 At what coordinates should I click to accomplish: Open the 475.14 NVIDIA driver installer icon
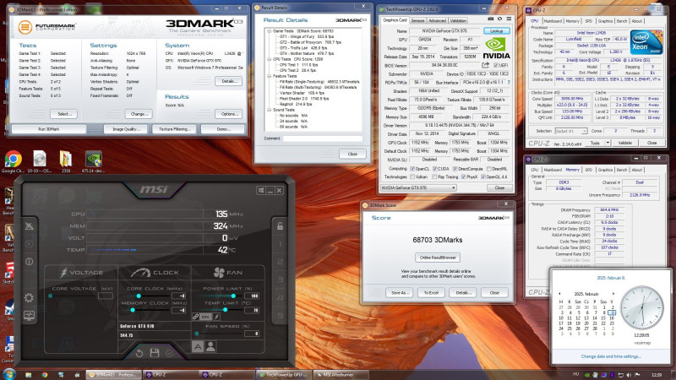pyautogui.click(x=94, y=162)
